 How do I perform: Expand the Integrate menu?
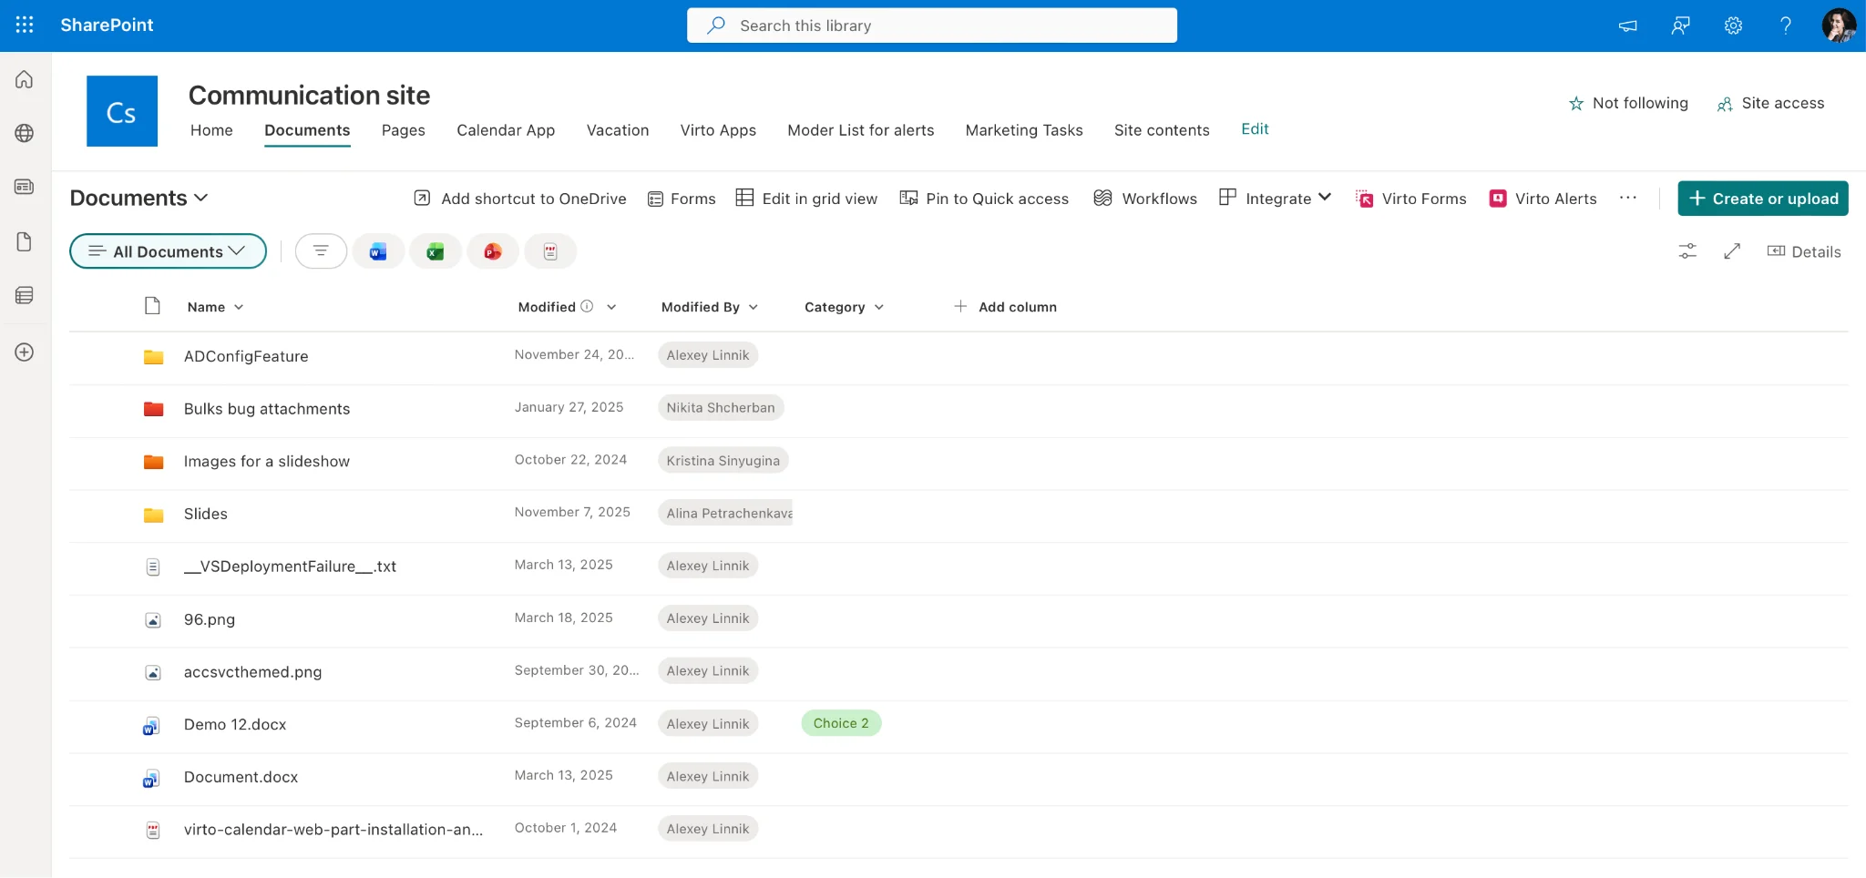[1276, 199]
